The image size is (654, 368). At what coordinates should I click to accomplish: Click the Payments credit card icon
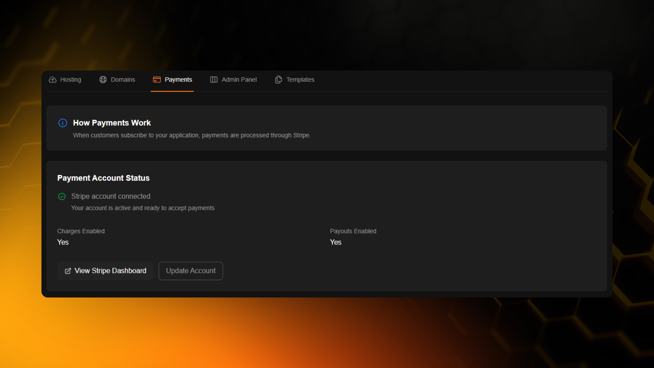[x=157, y=79]
